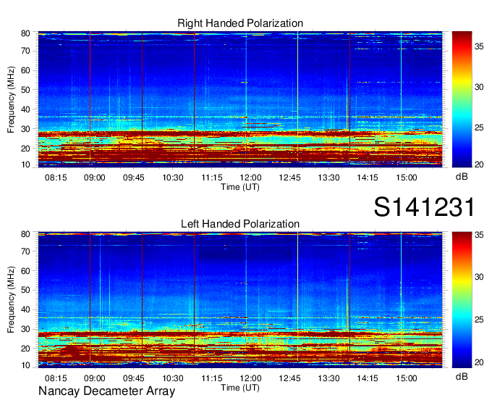The height and width of the screenshot is (400, 492).
Task: Click the 'Frequency (MHz)' label of the top plot
Action: [11, 99]
